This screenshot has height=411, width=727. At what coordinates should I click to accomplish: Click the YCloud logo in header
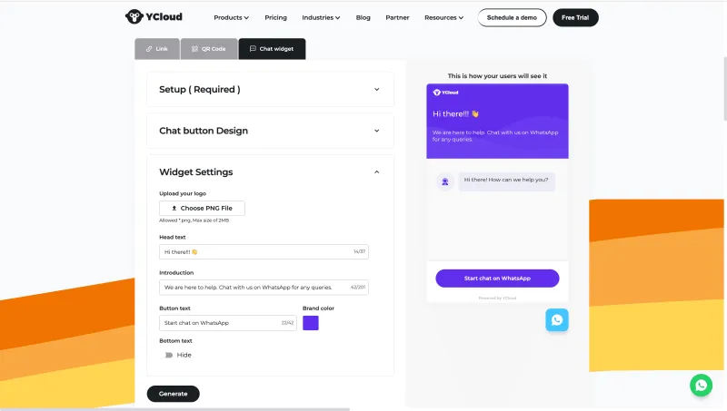(x=145, y=17)
